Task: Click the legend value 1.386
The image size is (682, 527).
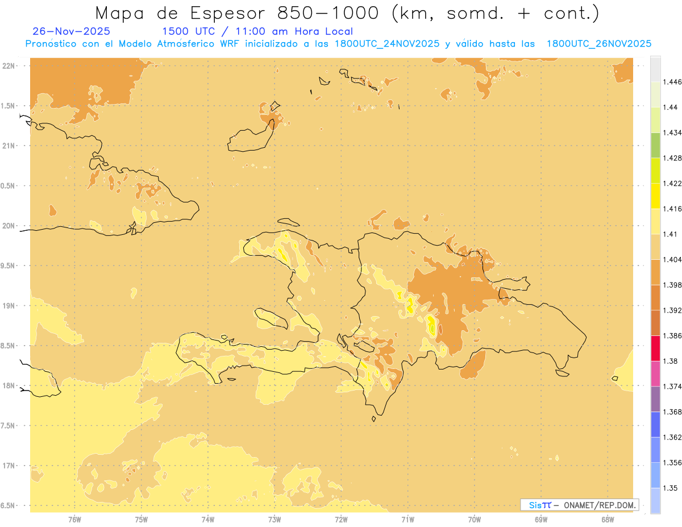Action: tap(673, 336)
